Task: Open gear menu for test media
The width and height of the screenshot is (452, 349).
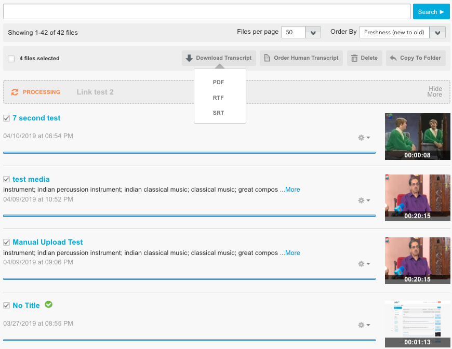Action: click(364, 200)
